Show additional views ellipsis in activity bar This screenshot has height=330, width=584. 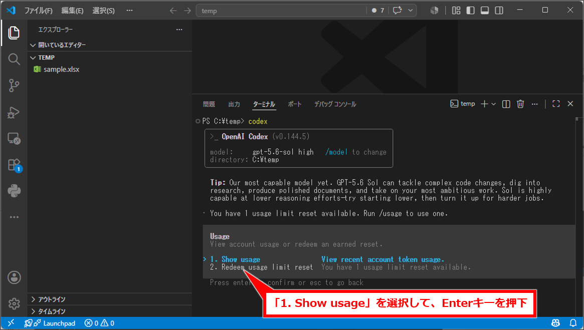tap(14, 217)
